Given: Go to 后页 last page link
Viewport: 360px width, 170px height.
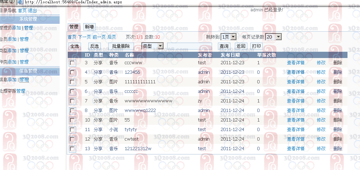Looking at the screenshot, I should click(x=112, y=37).
